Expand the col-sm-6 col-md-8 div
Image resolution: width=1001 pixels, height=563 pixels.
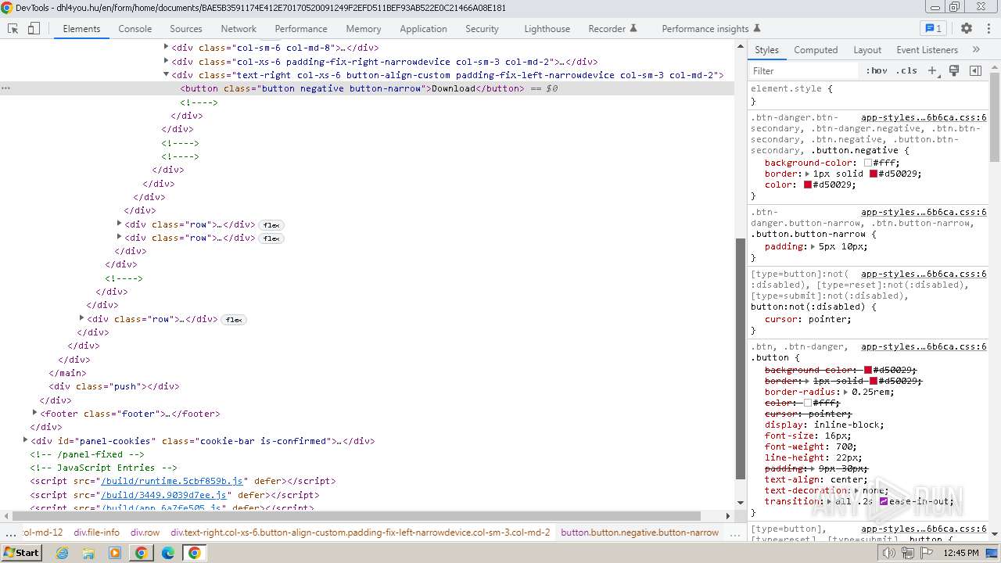coord(166,47)
